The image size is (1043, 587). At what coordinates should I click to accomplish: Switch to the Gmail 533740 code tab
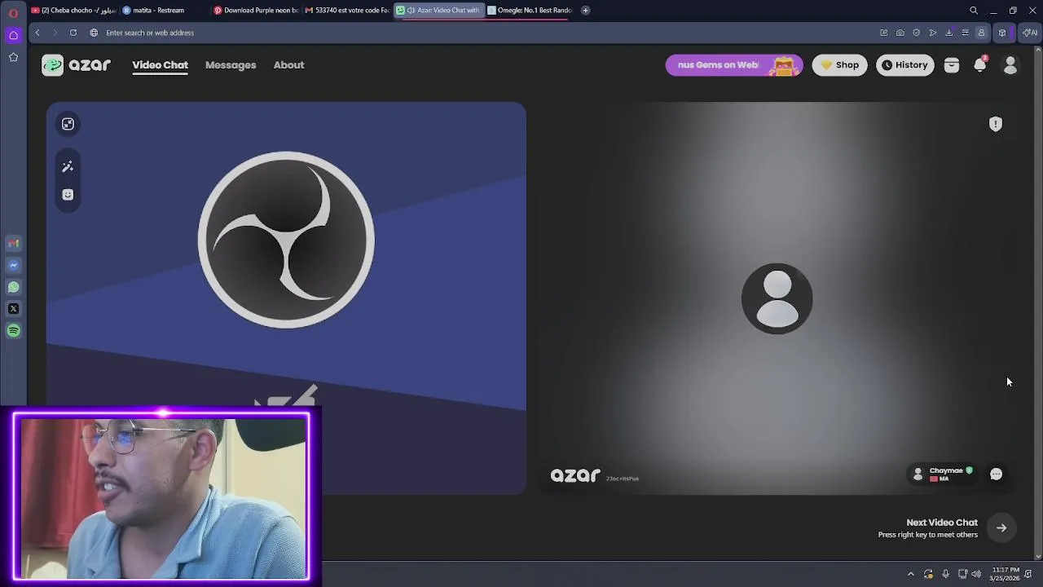pos(348,11)
